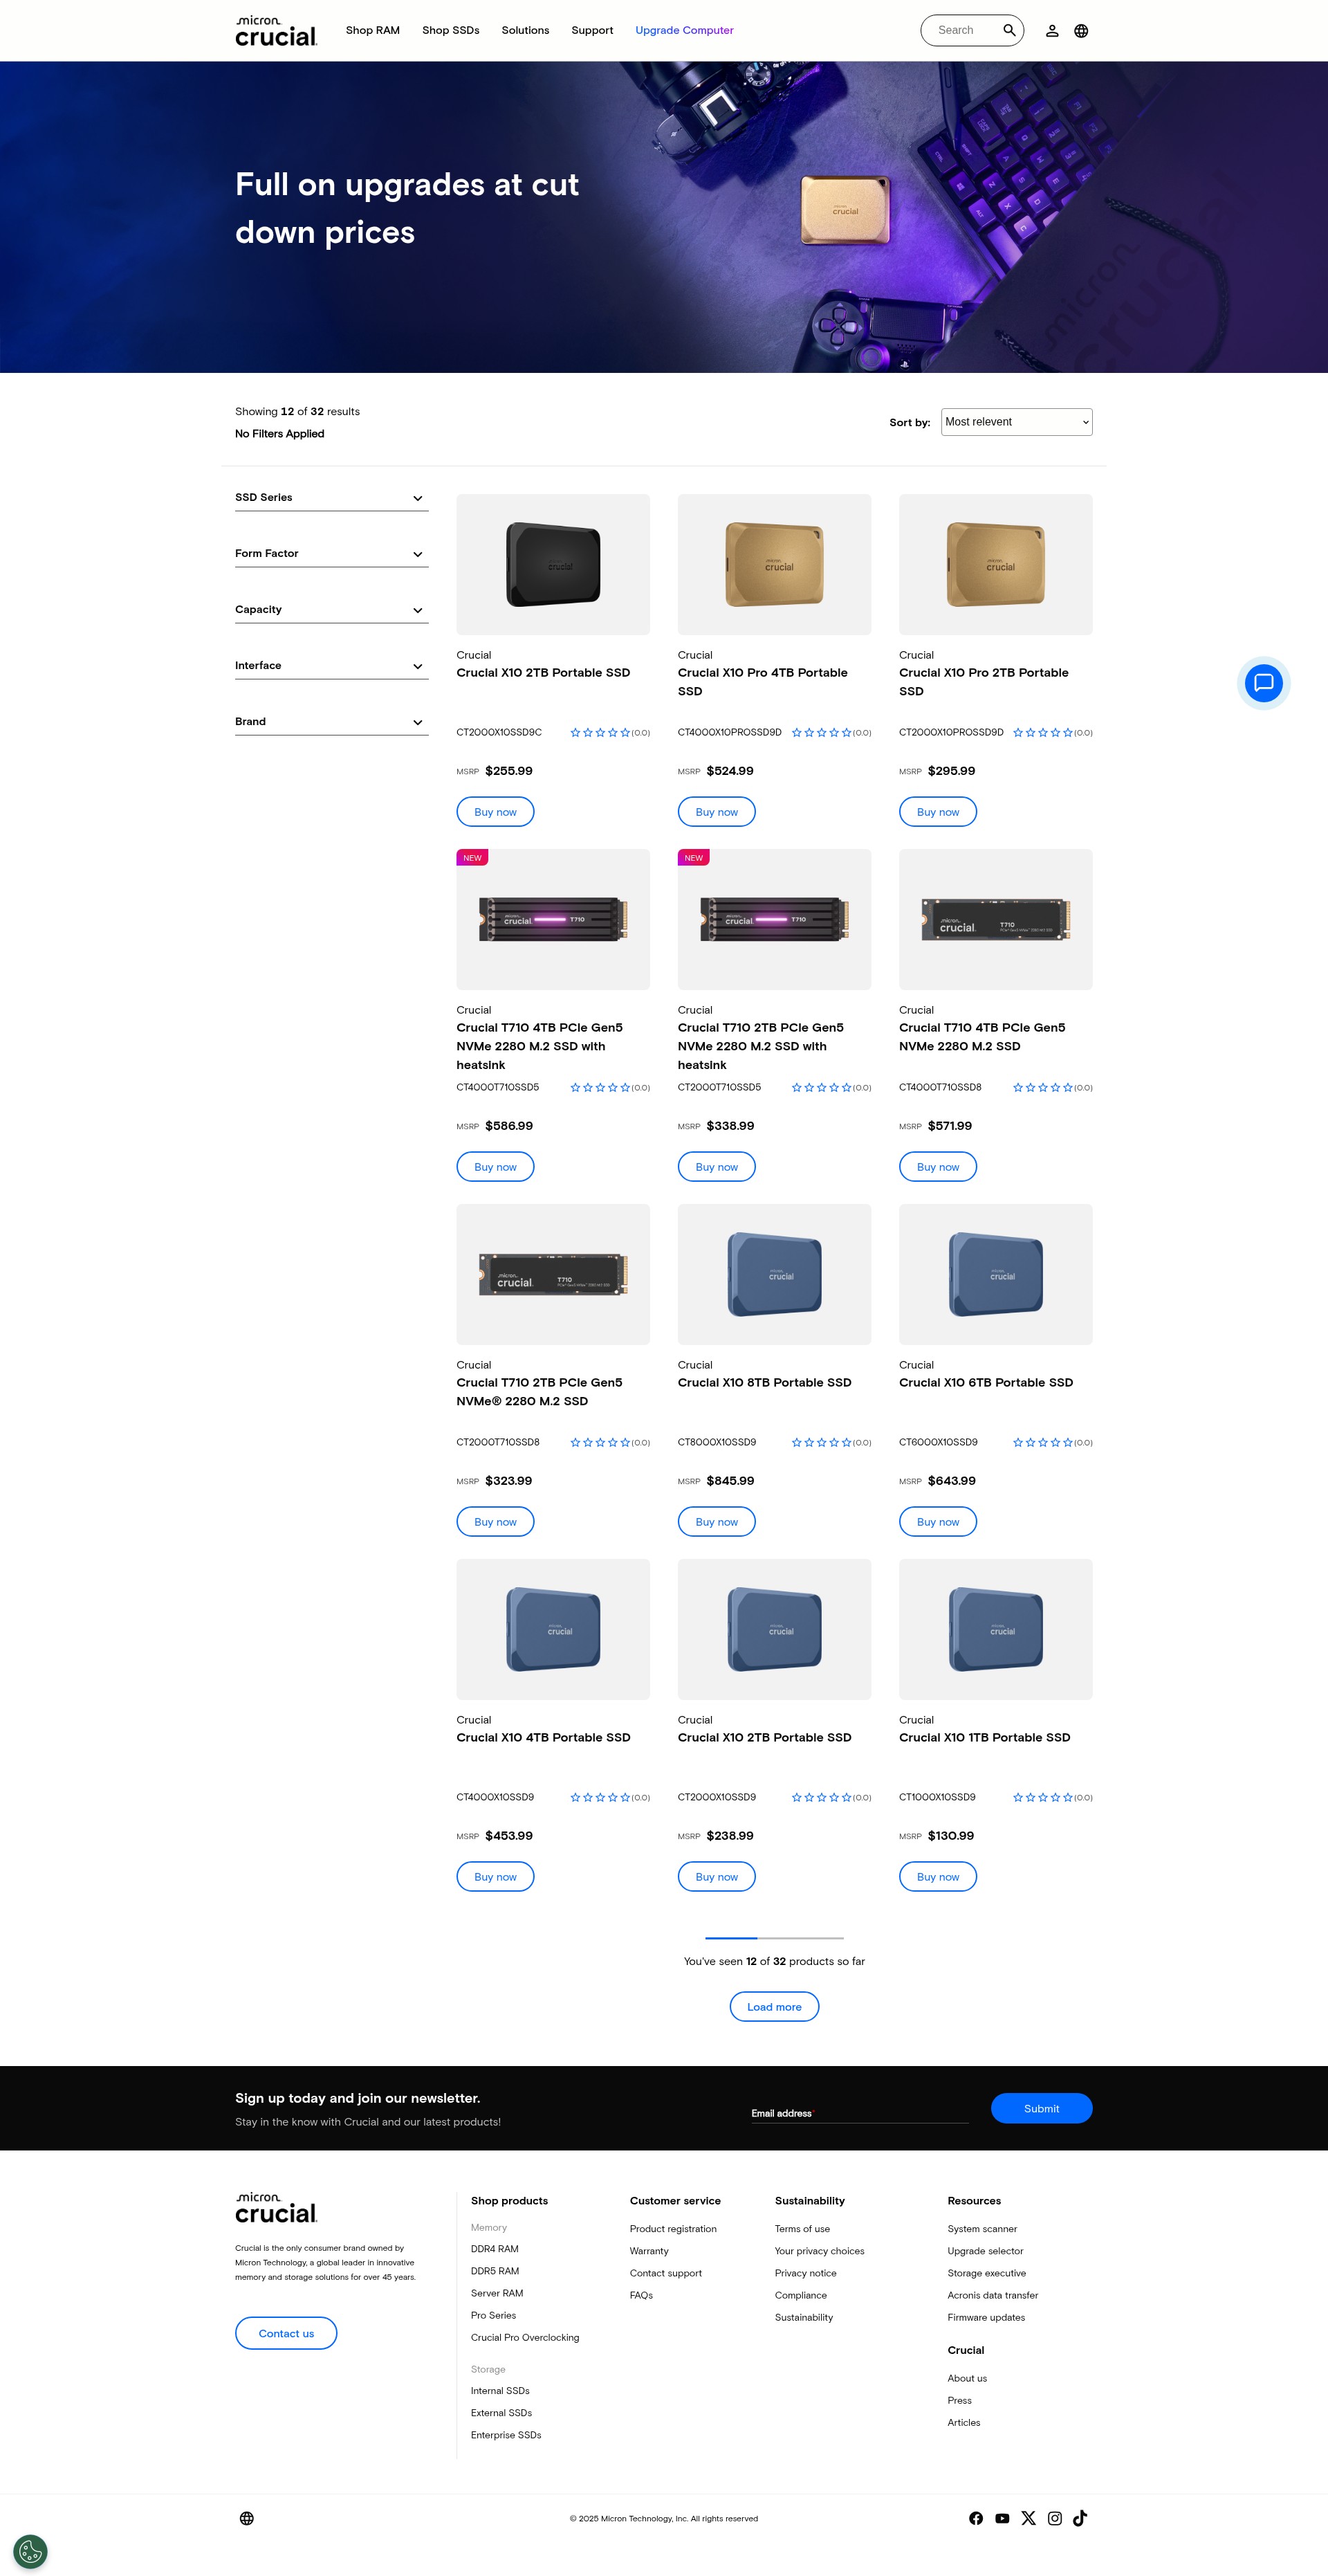
Task: Click star rating for CT4000X10PROSSD9D
Action: [x=821, y=733]
